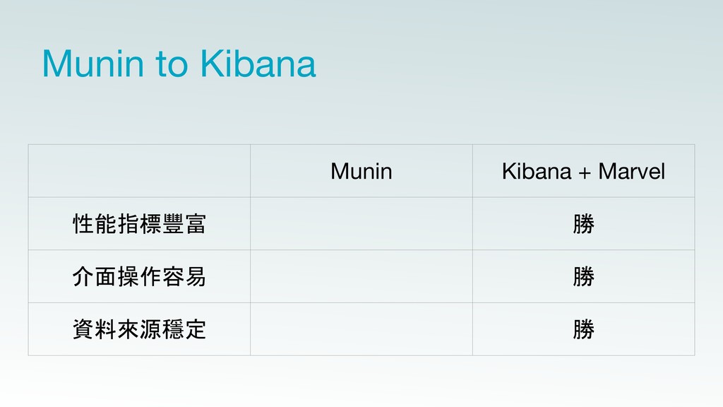
Task: Click the 穩定 characters in last row
Action: [184, 329]
